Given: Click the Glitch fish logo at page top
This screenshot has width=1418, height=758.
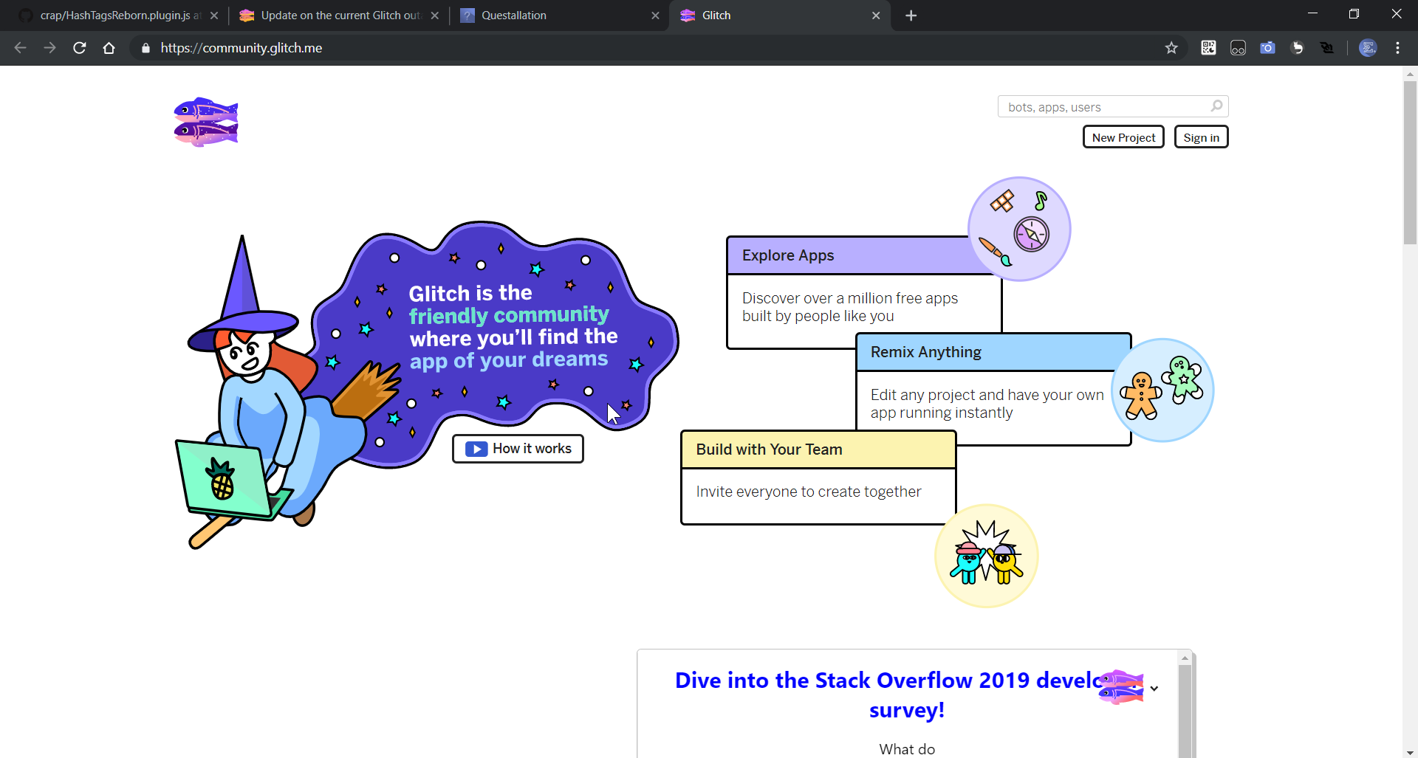Looking at the screenshot, I should click(206, 122).
